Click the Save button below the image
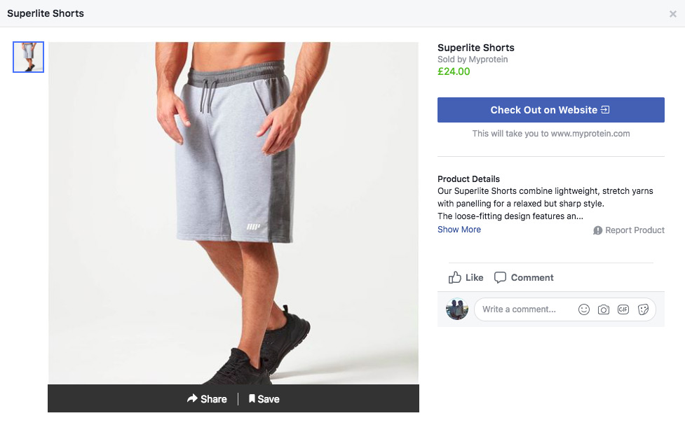This screenshot has height=425, width=685. coord(264,398)
